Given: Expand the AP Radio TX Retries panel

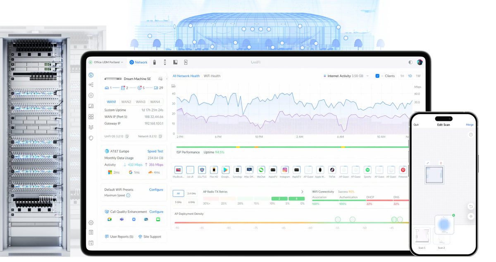Looking at the screenshot, I should click(302, 192).
